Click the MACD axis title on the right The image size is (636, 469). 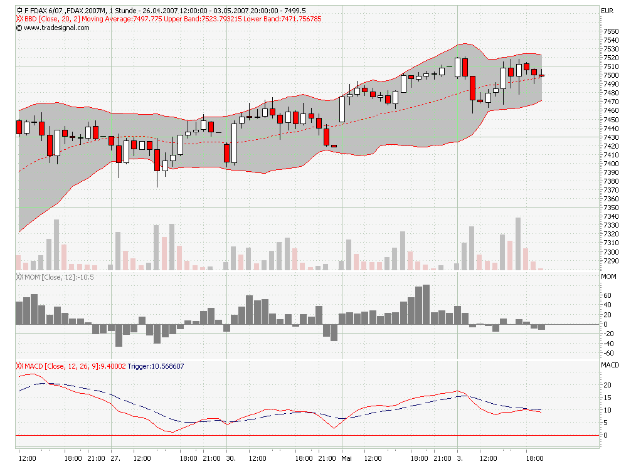[x=610, y=365]
